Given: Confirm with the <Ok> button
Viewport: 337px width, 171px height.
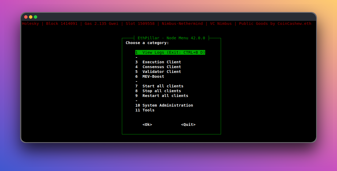Looking at the screenshot, I should (147, 125).
